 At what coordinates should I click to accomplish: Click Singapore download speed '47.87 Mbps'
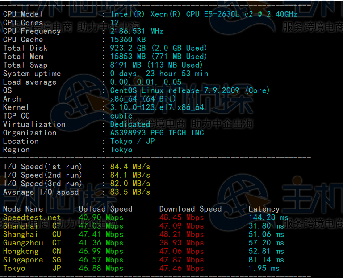(182, 260)
